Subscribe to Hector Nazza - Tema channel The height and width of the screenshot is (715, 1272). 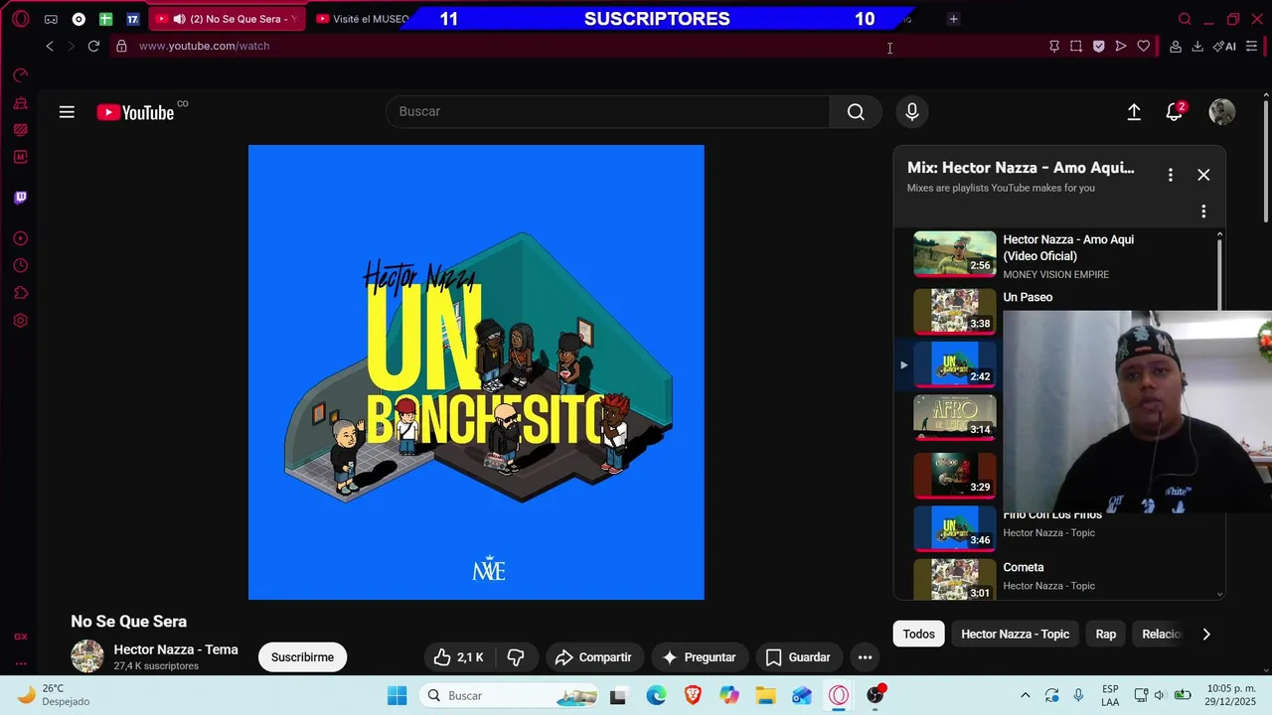302,657
